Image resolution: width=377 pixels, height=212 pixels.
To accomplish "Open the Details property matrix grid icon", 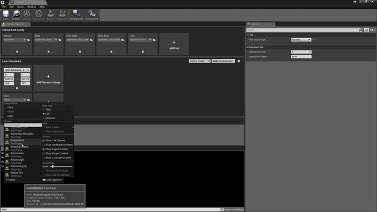I will [366, 30].
